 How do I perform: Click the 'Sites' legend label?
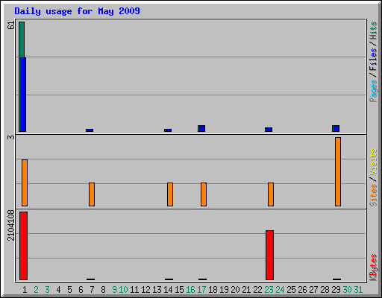[373, 195]
